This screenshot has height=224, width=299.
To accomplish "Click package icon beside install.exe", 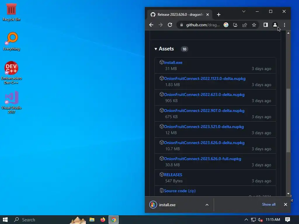I will 161,62.
